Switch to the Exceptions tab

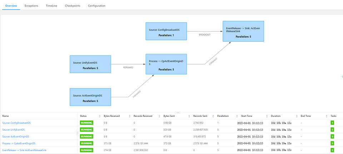coord(31,6)
